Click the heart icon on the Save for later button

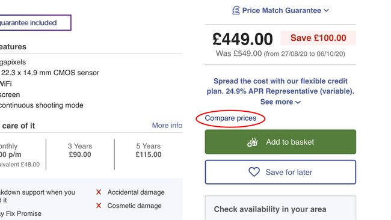coord(254,172)
